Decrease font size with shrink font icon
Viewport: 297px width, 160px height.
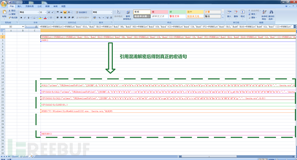[x=53, y=12]
